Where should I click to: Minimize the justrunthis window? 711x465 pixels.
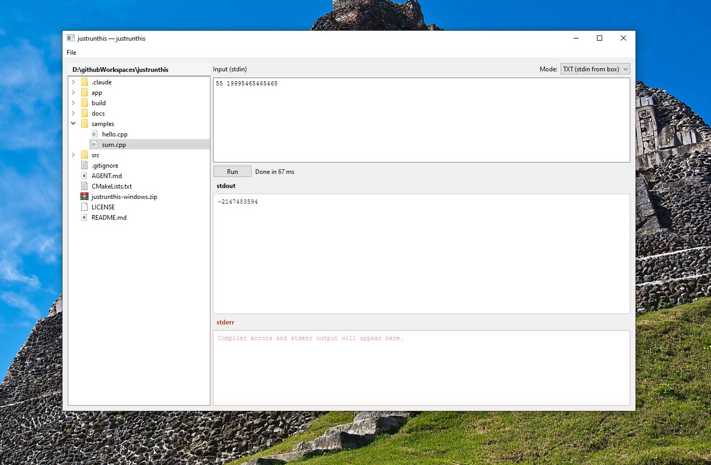[x=576, y=38]
